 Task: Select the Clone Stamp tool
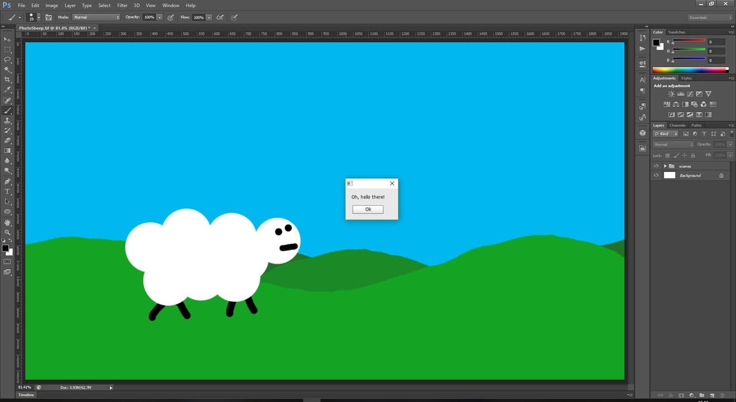7,120
